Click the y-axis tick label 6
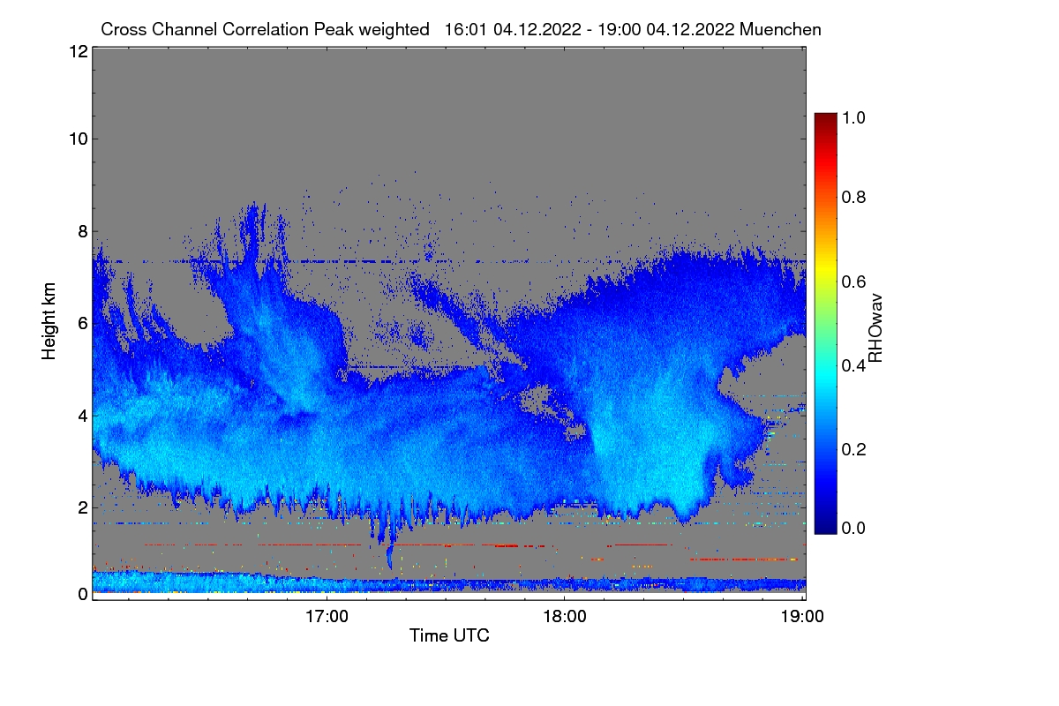Viewport: 1059px width, 706px height. pyautogui.click(x=81, y=323)
